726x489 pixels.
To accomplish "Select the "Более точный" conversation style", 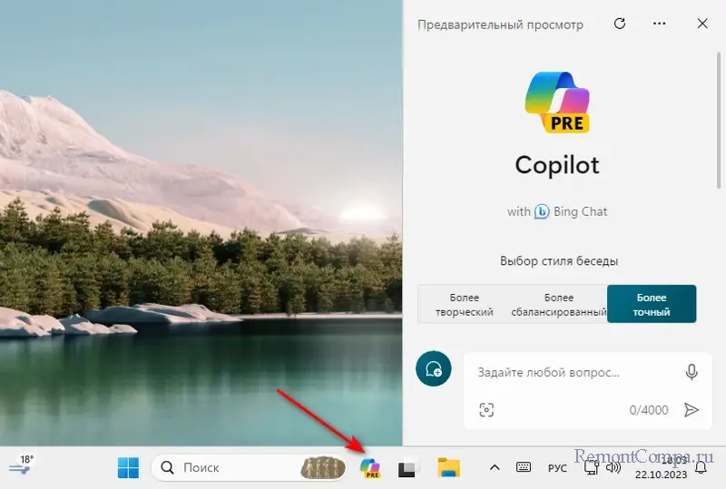I will click(x=651, y=305).
